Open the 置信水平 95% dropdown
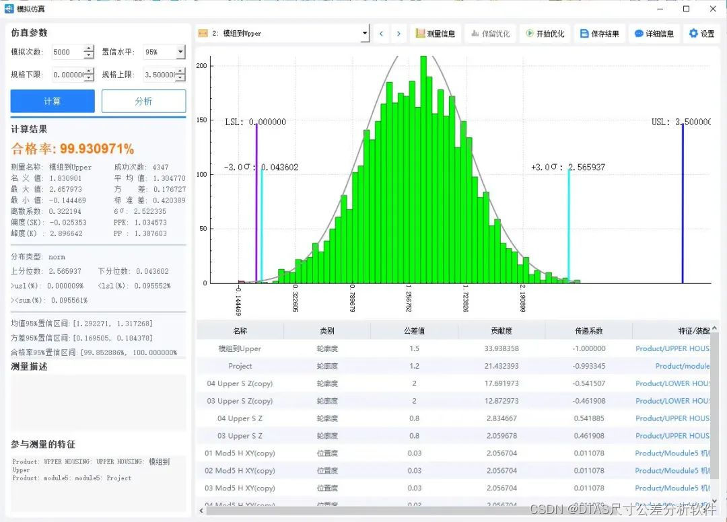 coord(180,52)
